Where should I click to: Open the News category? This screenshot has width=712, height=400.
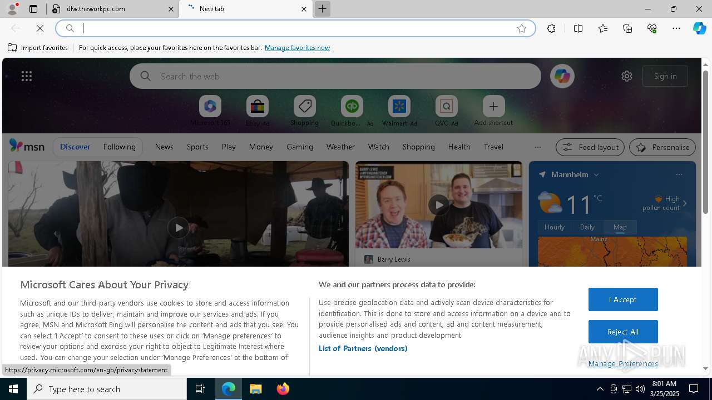pyautogui.click(x=164, y=147)
